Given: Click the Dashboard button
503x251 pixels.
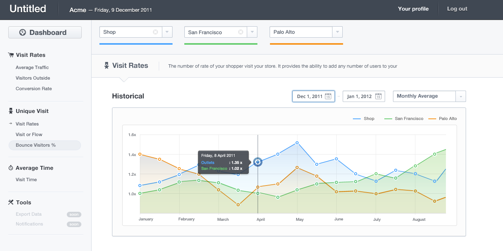Looking at the screenshot, I should (45, 33).
